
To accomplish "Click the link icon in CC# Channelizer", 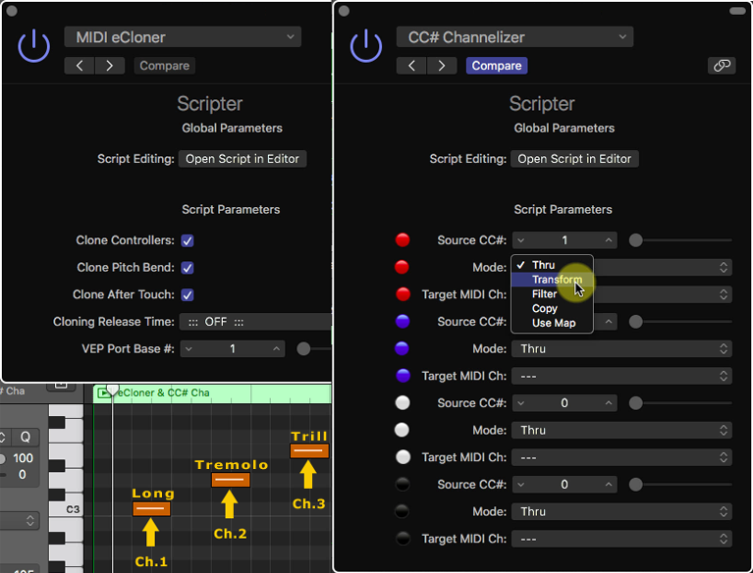I will [x=722, y=66].
